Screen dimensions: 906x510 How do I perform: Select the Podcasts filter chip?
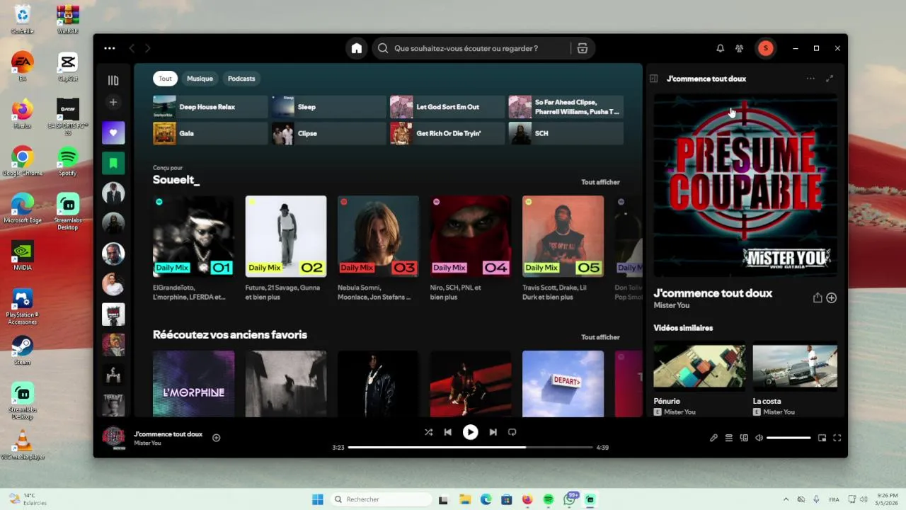[x=241, y=79]
